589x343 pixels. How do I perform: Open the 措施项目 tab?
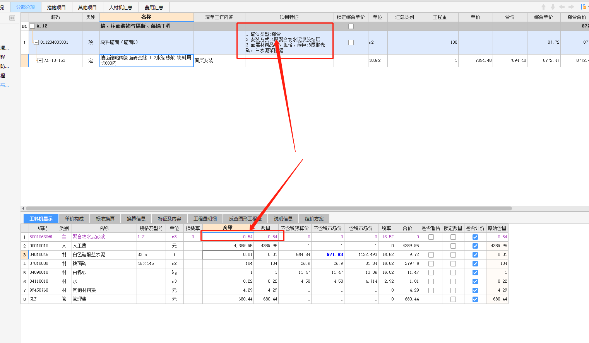[x=57, y=7]
